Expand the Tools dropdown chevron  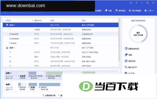pos(153,10)
